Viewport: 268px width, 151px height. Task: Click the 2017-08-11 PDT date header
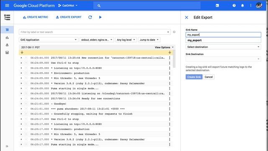click(x=31, y=47)
